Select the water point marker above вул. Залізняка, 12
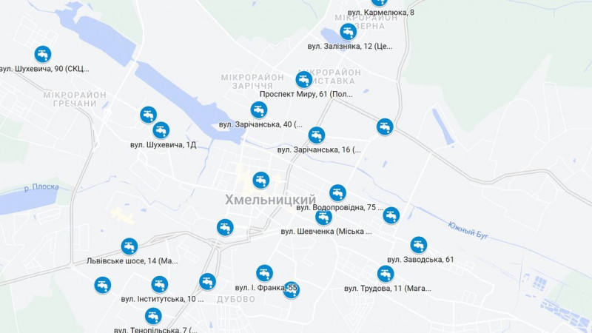The image size is (592, 333). point(348,32)
